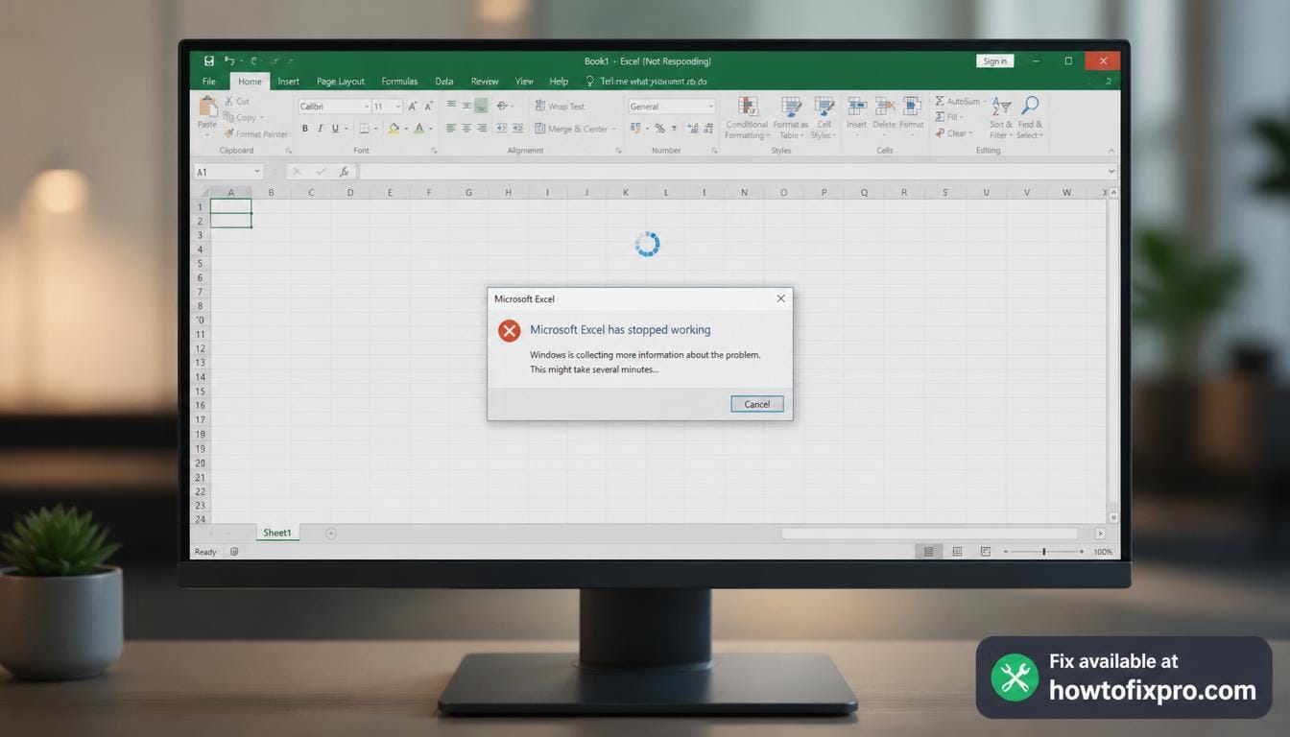Apply Percent Style to the cell
Screen dimensions: 1290x737
pyautogui.click(x=659, y=129)
